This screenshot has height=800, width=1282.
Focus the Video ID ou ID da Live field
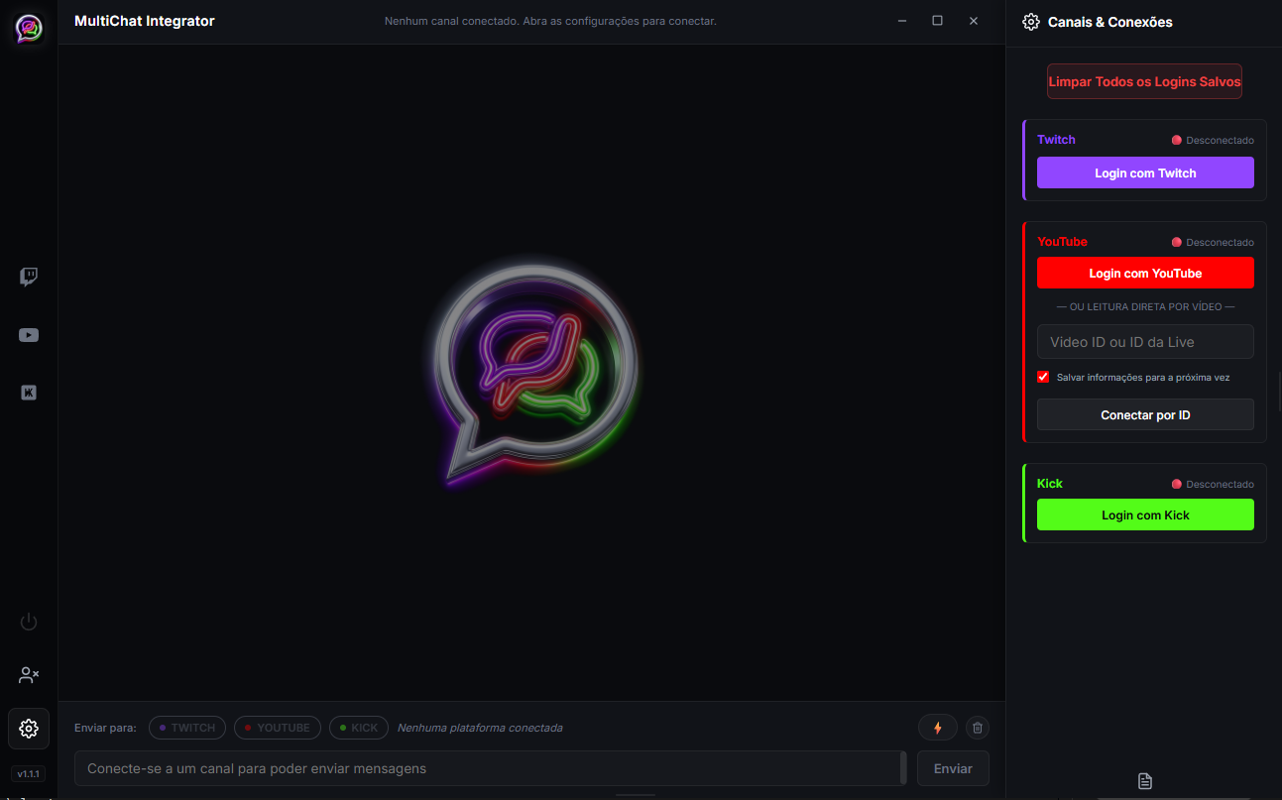[x=1145, y=341]
